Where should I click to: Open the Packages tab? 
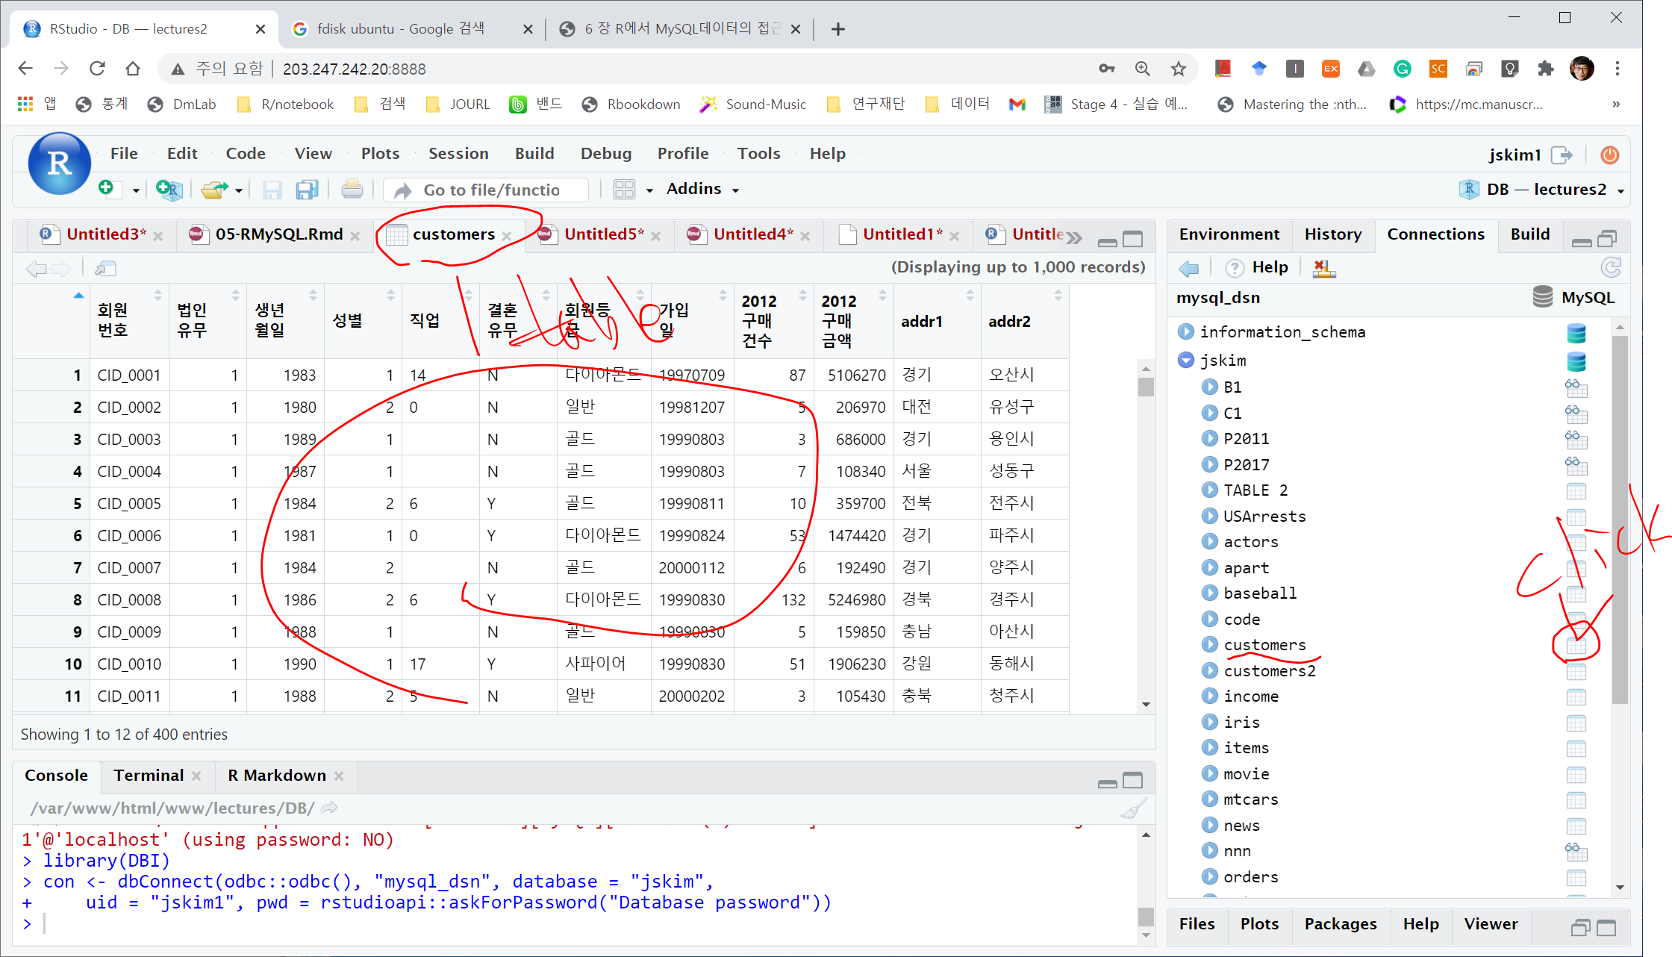tap(1340, 923)
